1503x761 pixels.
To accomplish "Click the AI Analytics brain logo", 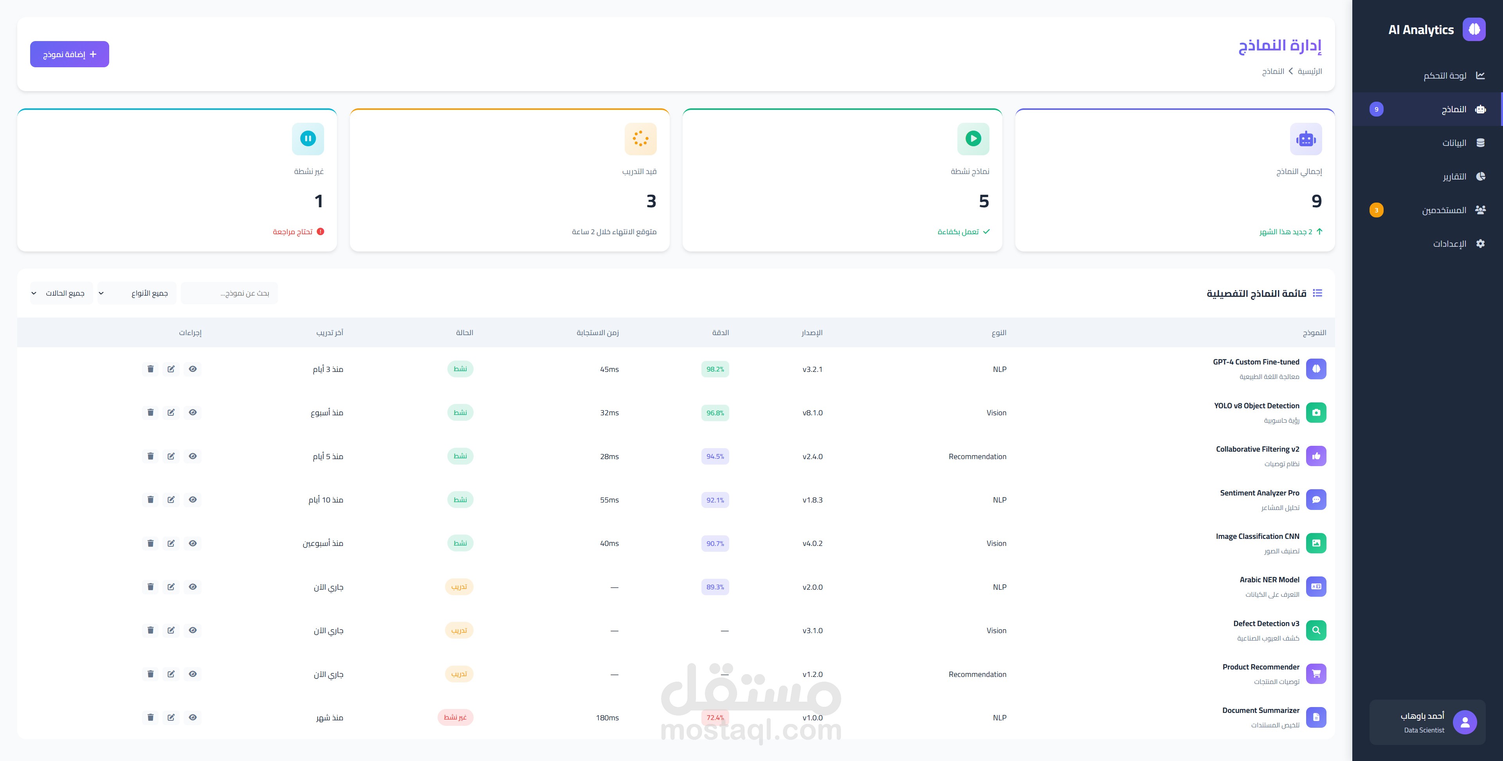I will click(x=1474, y=30).
